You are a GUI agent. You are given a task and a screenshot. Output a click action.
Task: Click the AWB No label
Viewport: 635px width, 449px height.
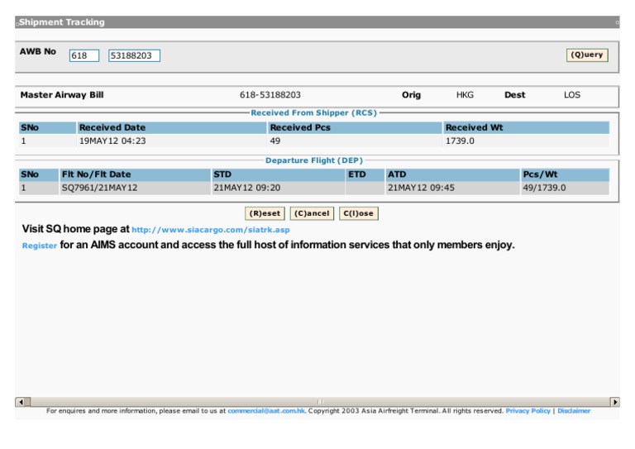[38, 52]
